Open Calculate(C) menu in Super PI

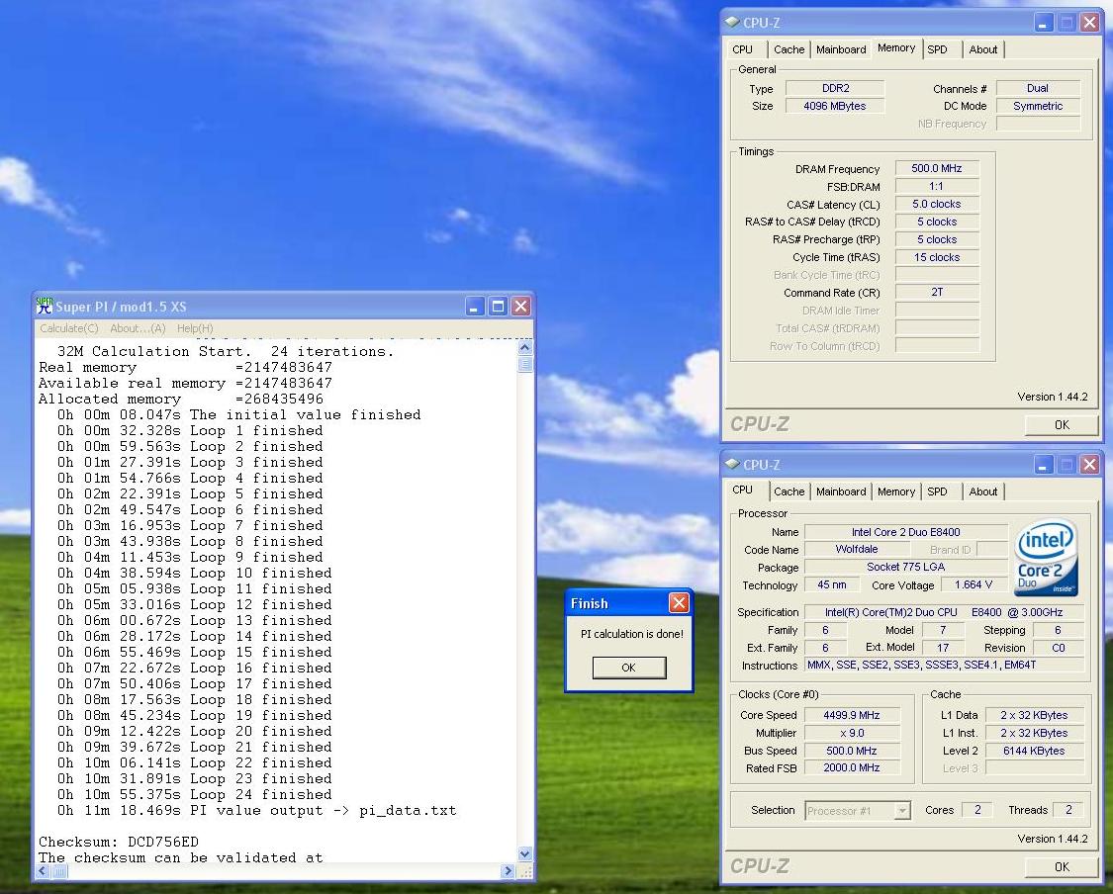(69, 328)
